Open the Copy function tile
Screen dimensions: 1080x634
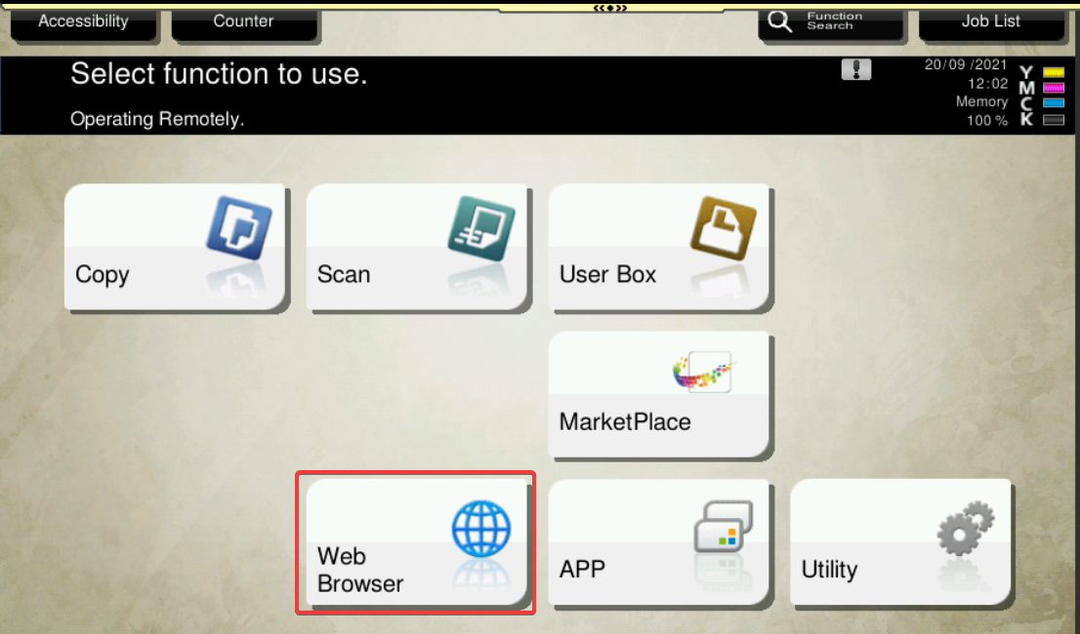pos(176,248)
